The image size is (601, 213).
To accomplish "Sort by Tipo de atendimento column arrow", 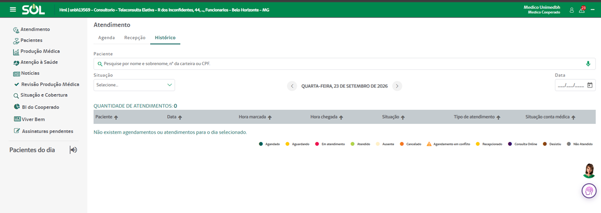I will pyautogui.click(x=498, y=117).
